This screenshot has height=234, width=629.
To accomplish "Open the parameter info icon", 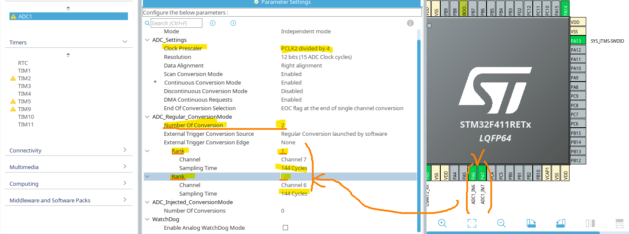I will click(410, 23).
